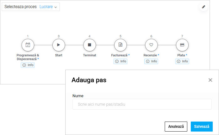The image size is (219, 135).
Task: Click Info button under Plata
Action: [182, 61]
